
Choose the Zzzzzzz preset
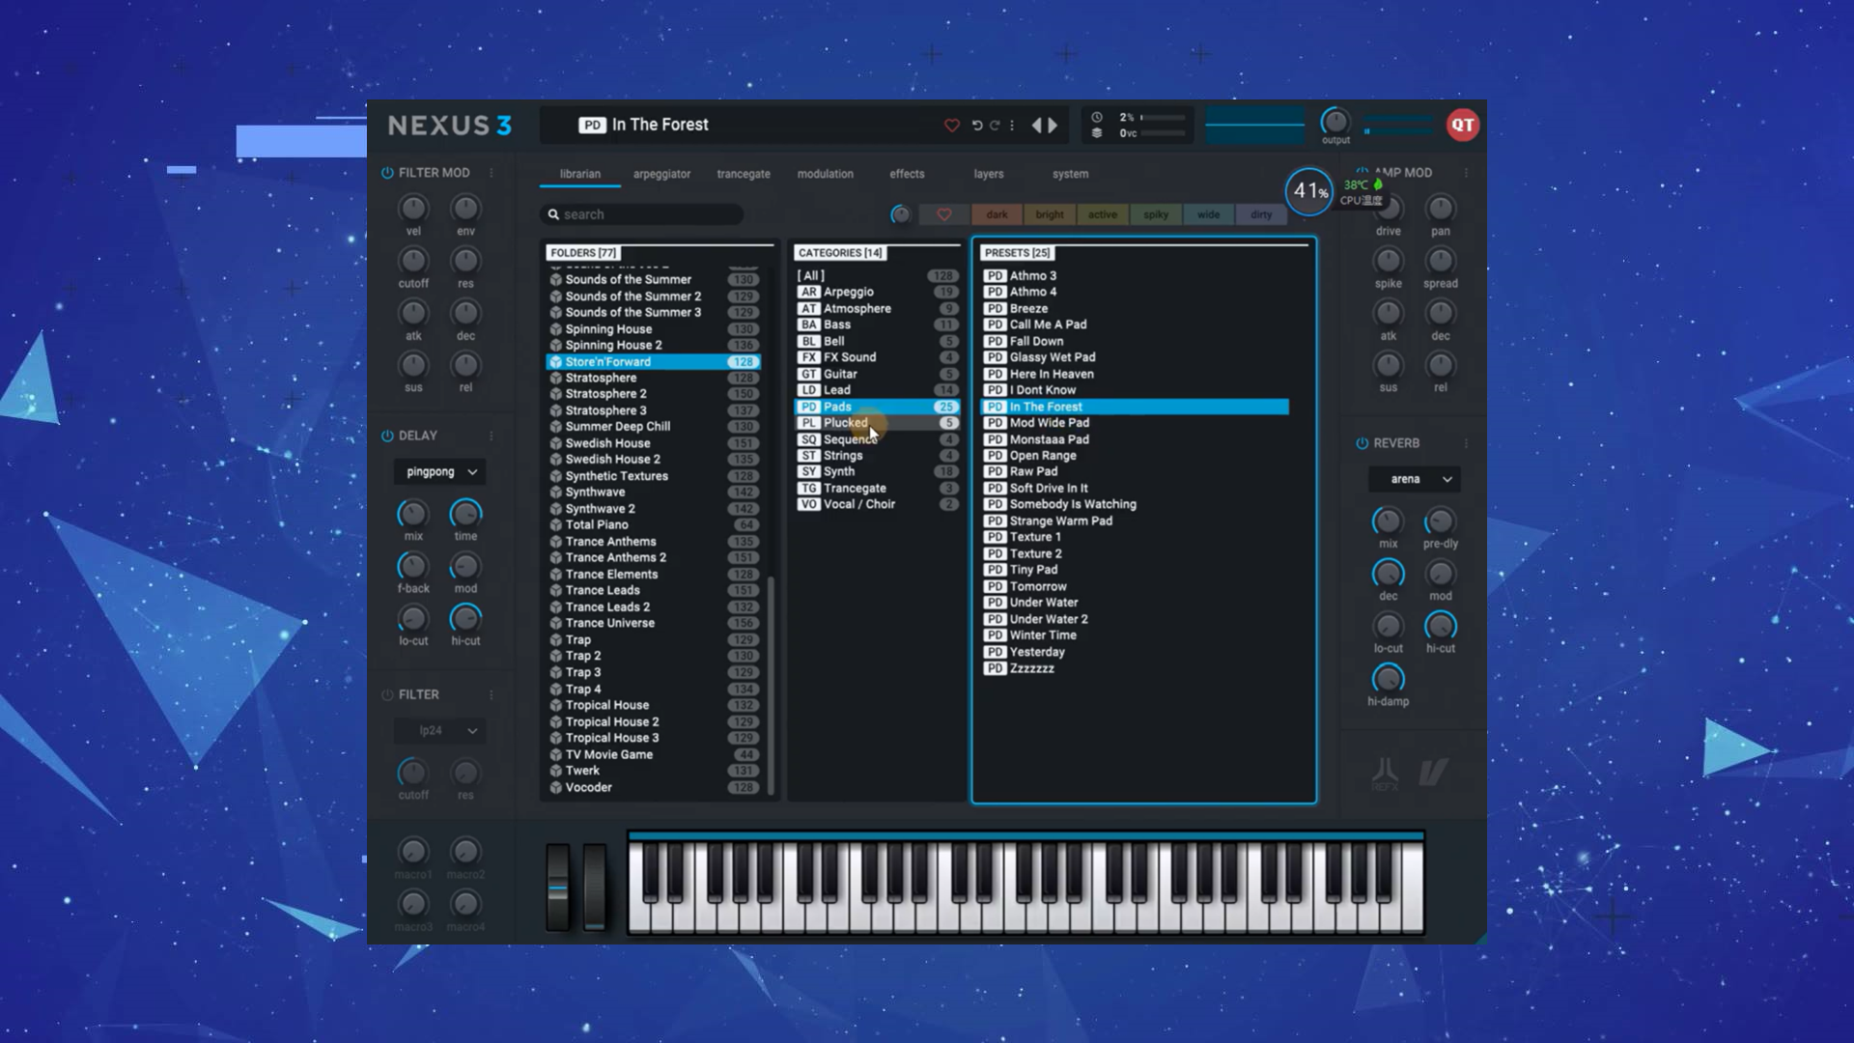[1136, 668]
